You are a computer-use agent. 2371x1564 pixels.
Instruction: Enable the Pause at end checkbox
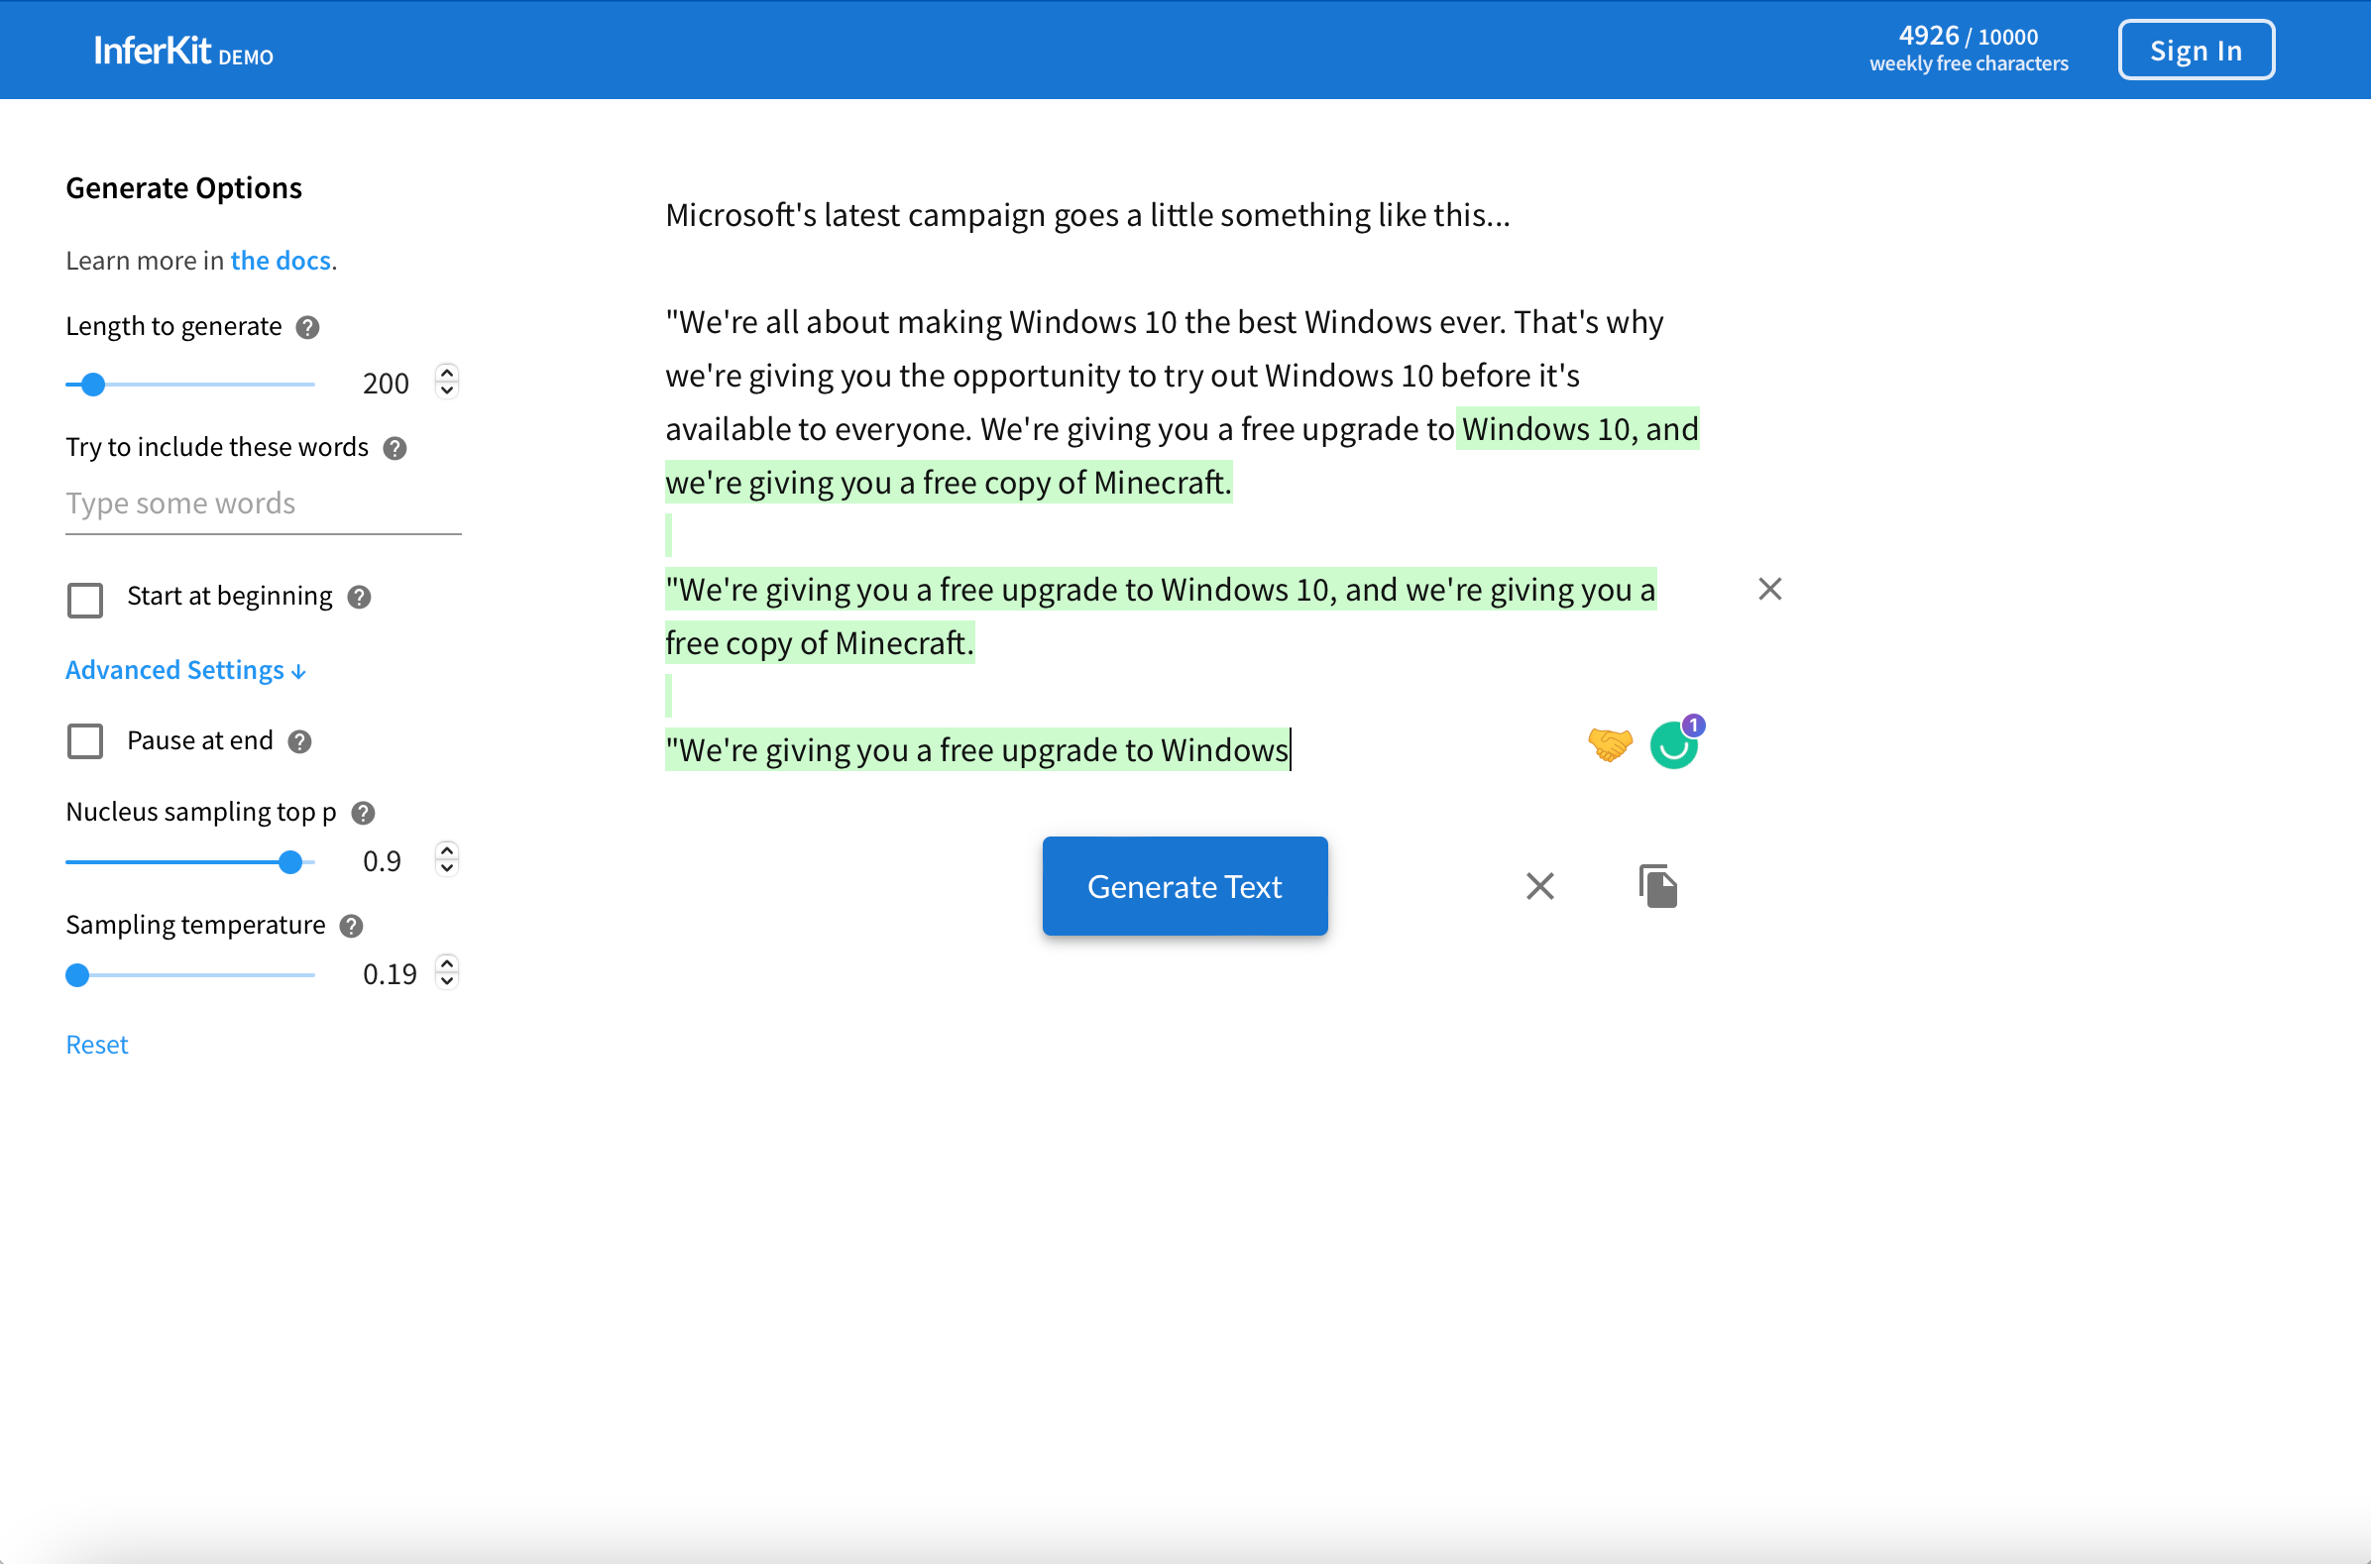click(85, 741)
